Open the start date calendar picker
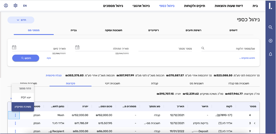Viewport: 276px width, 134px height. click(x=77, y=47)
